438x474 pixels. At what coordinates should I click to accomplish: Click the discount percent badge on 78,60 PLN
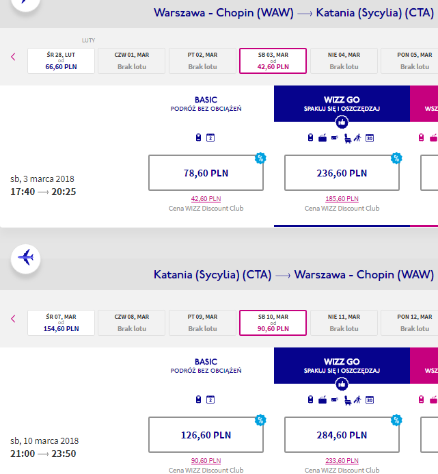pos(260,158)
